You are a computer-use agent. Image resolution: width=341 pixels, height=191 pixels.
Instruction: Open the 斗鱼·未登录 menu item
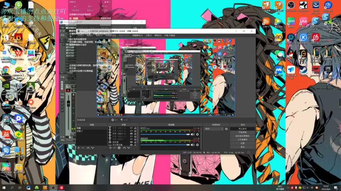[x=170, y=35]
